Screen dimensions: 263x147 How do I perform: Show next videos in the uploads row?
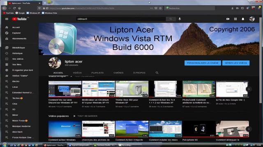point(249,89)
